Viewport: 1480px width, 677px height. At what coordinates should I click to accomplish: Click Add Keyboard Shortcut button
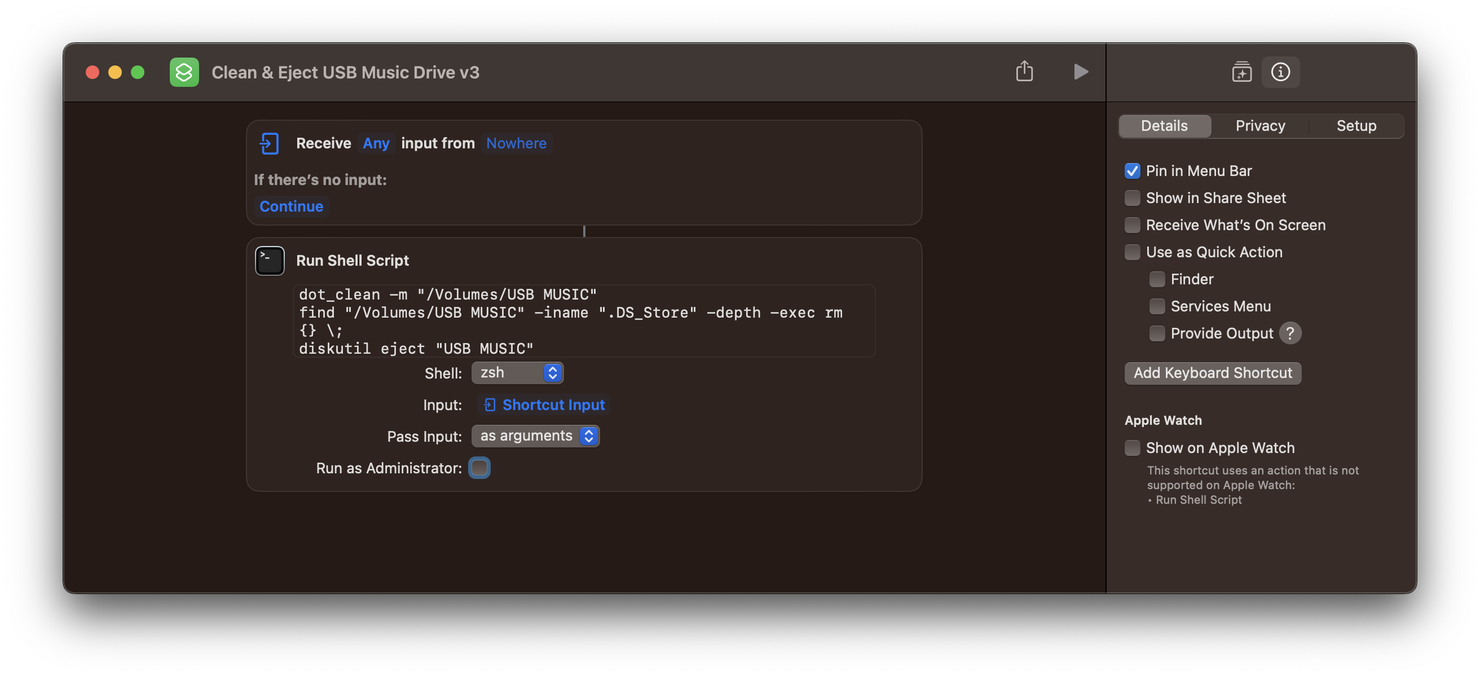tap(1212, 373)
